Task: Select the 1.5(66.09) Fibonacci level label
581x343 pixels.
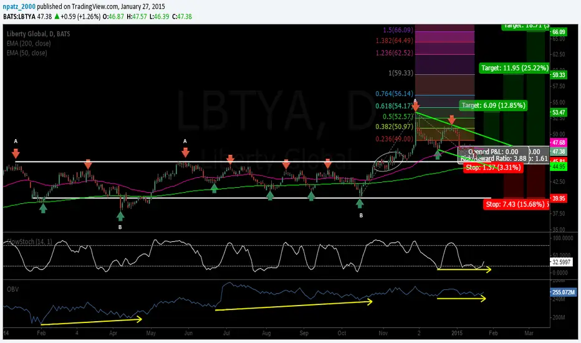Action: click(398, 30)
